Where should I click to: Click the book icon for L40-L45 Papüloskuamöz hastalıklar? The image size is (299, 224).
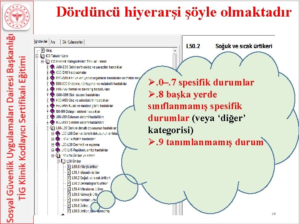[x=58, y=150]
